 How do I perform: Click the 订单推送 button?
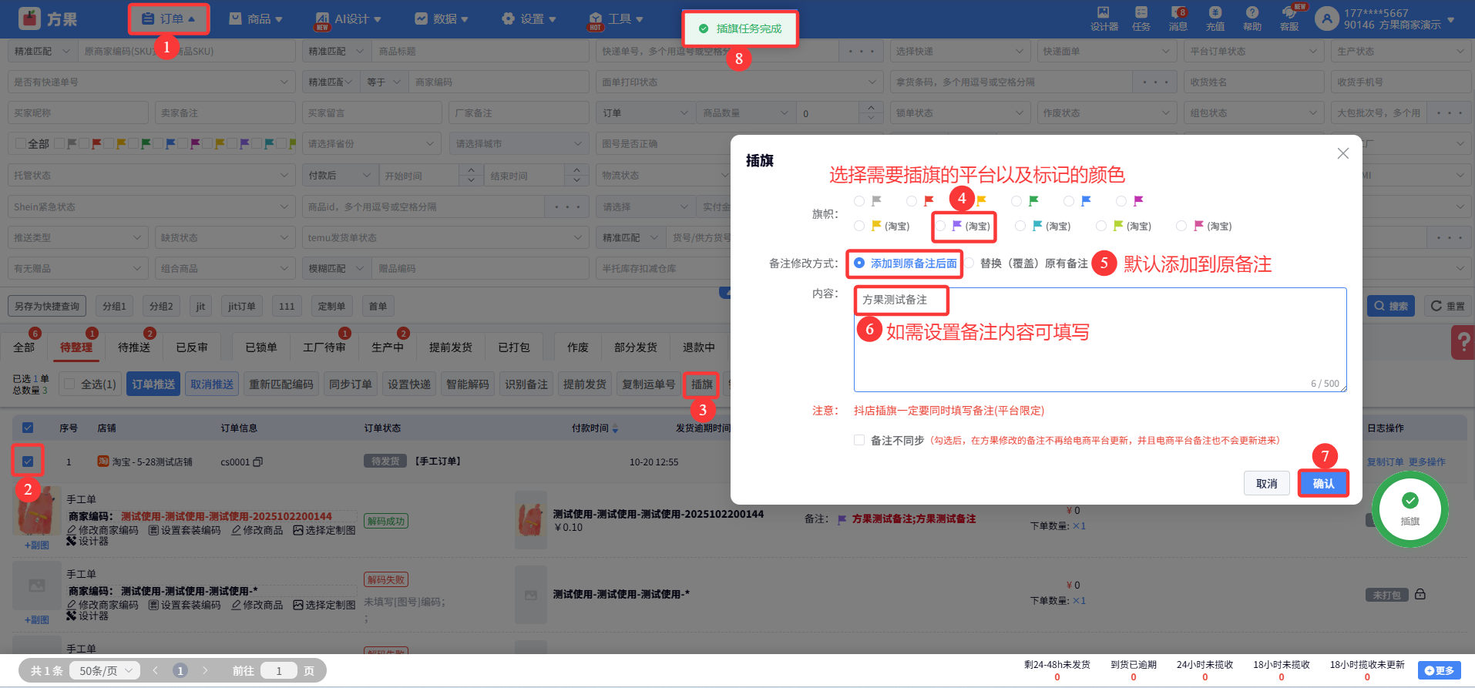153,384
